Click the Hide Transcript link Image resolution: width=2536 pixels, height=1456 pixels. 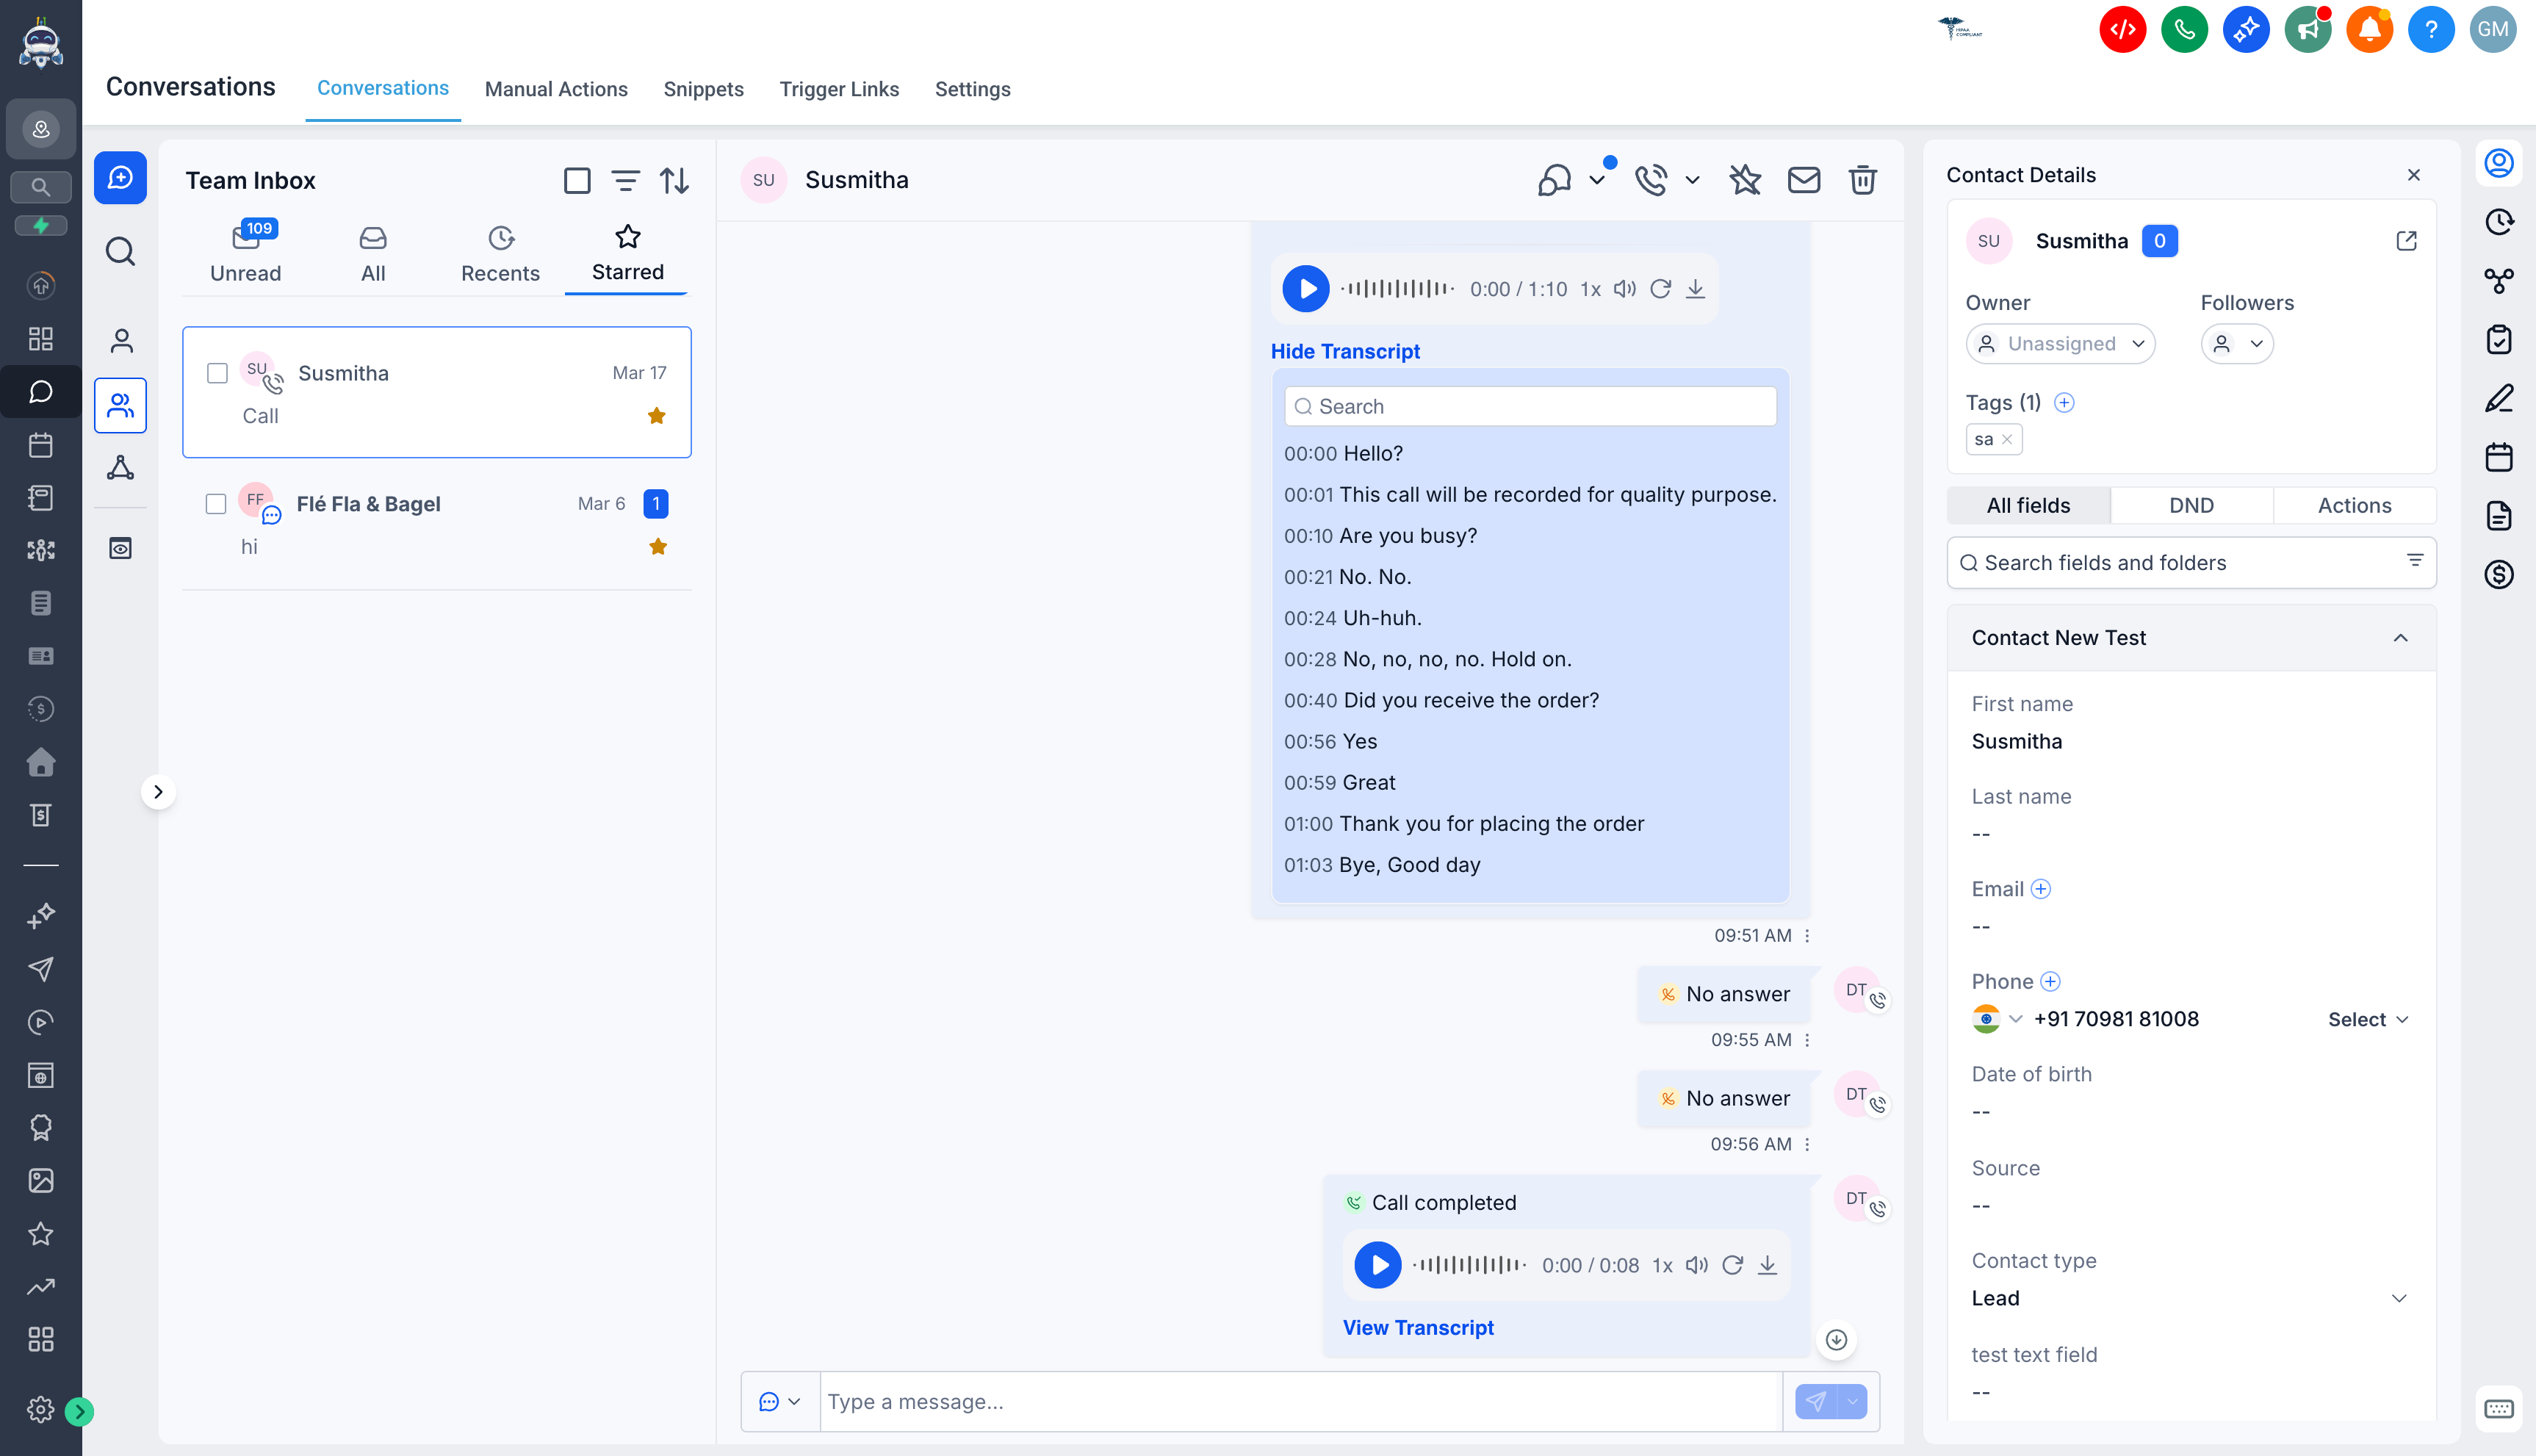(x=1345, y=352)
